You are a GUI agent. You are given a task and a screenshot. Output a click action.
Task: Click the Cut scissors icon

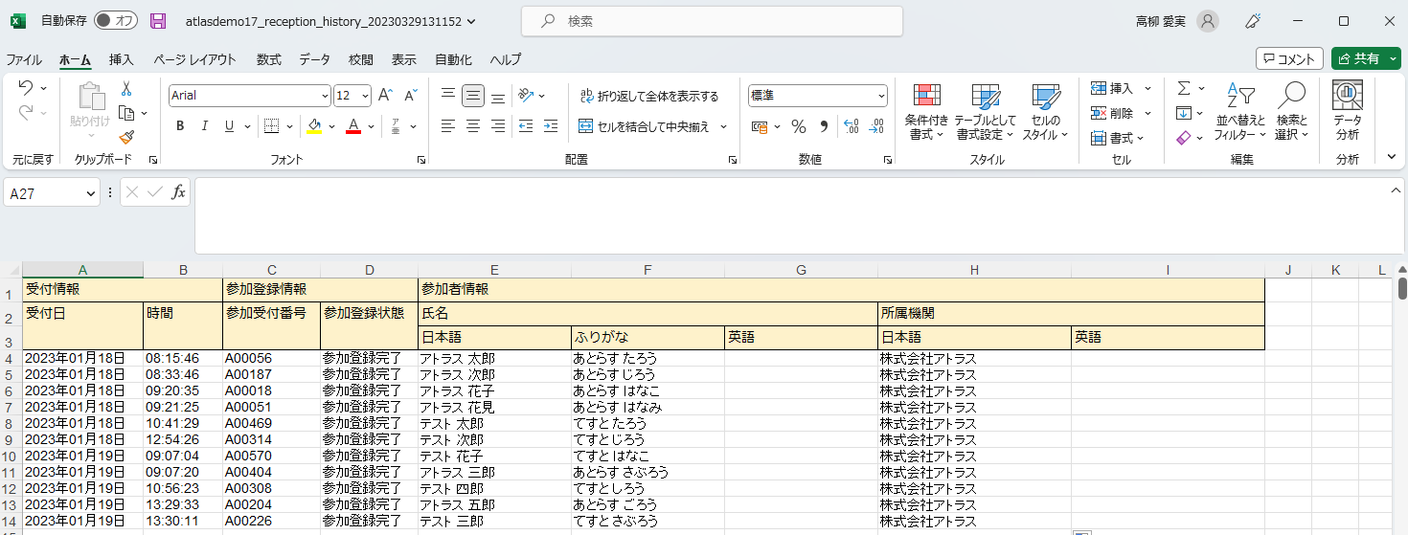(x=126, y=89)
